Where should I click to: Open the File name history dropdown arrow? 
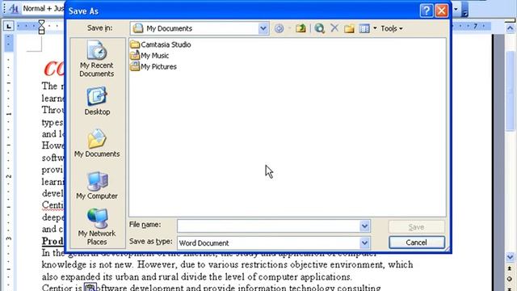(364, 226)
